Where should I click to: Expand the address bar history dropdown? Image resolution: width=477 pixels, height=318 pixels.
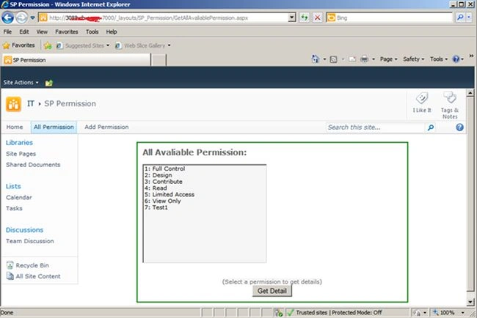coord(292,18)
